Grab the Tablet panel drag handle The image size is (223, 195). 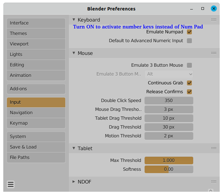tap(213, 148)
